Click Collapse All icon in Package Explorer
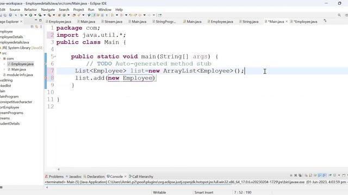 coord(32,27)
